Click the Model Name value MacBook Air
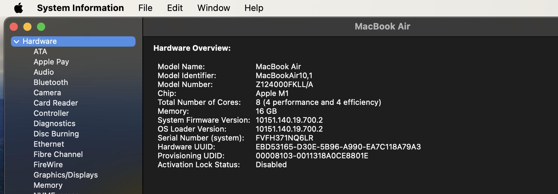The height and width of the screenshot is (194, 558). tap(278, 67)
